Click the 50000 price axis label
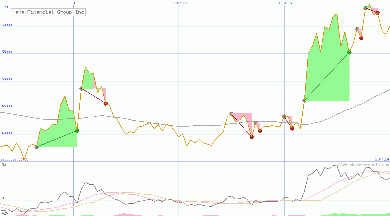Viewport: 390px width, 216px height. [x=6, y=79]
